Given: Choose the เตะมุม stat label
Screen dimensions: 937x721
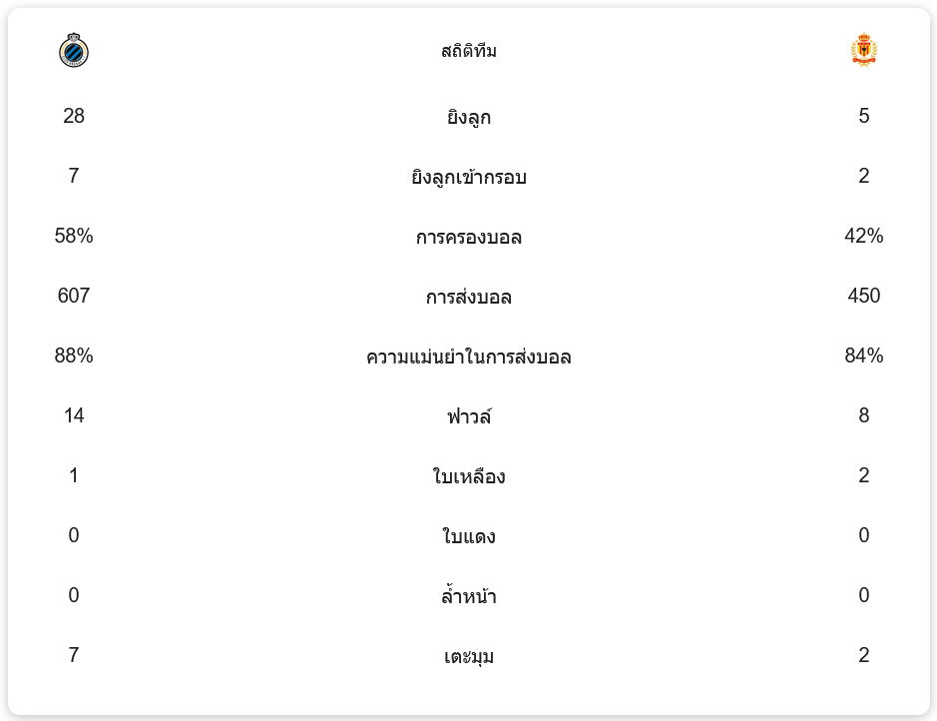Looking at the screenshot, I should [x=468, y=656].
